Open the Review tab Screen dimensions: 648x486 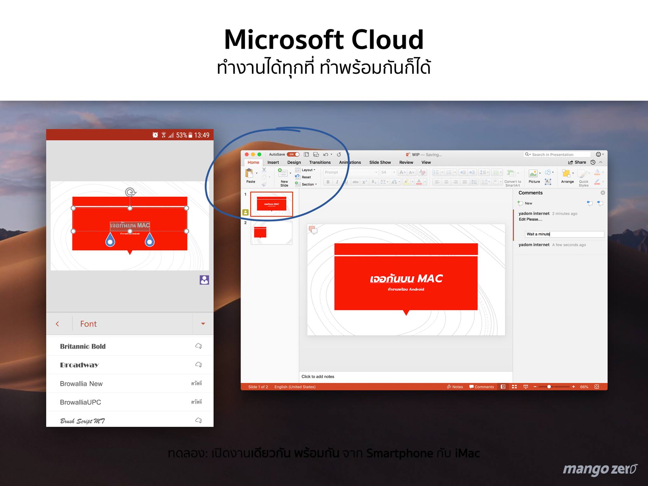[406, 162]
